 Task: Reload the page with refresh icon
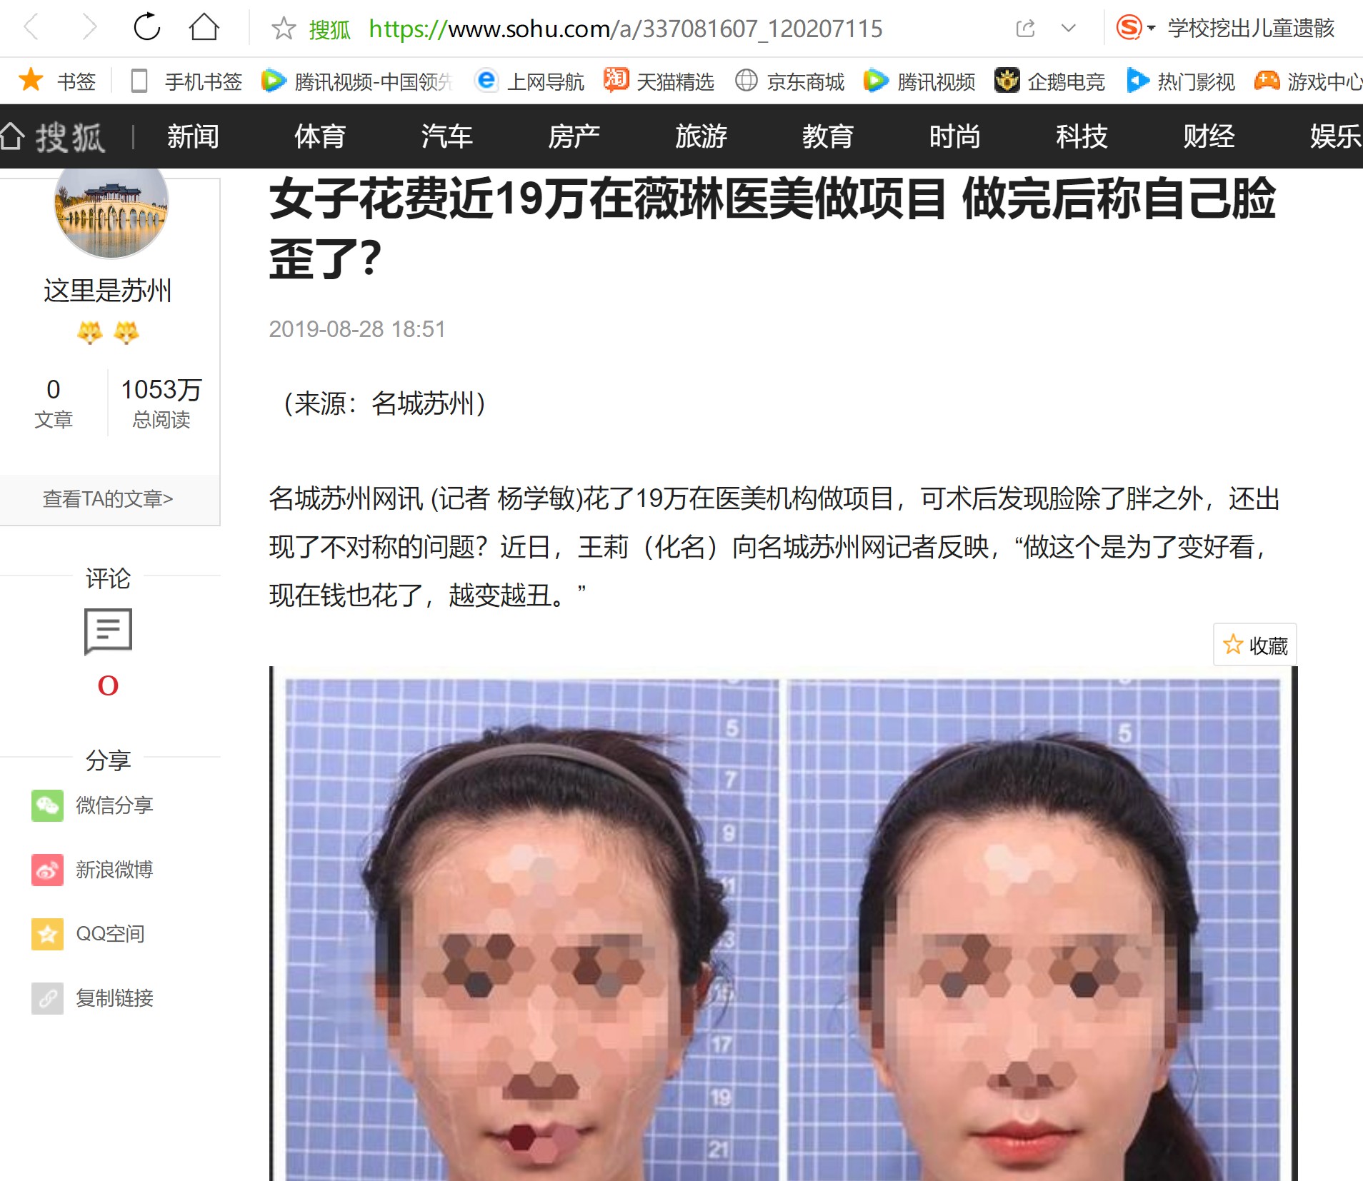146,27
